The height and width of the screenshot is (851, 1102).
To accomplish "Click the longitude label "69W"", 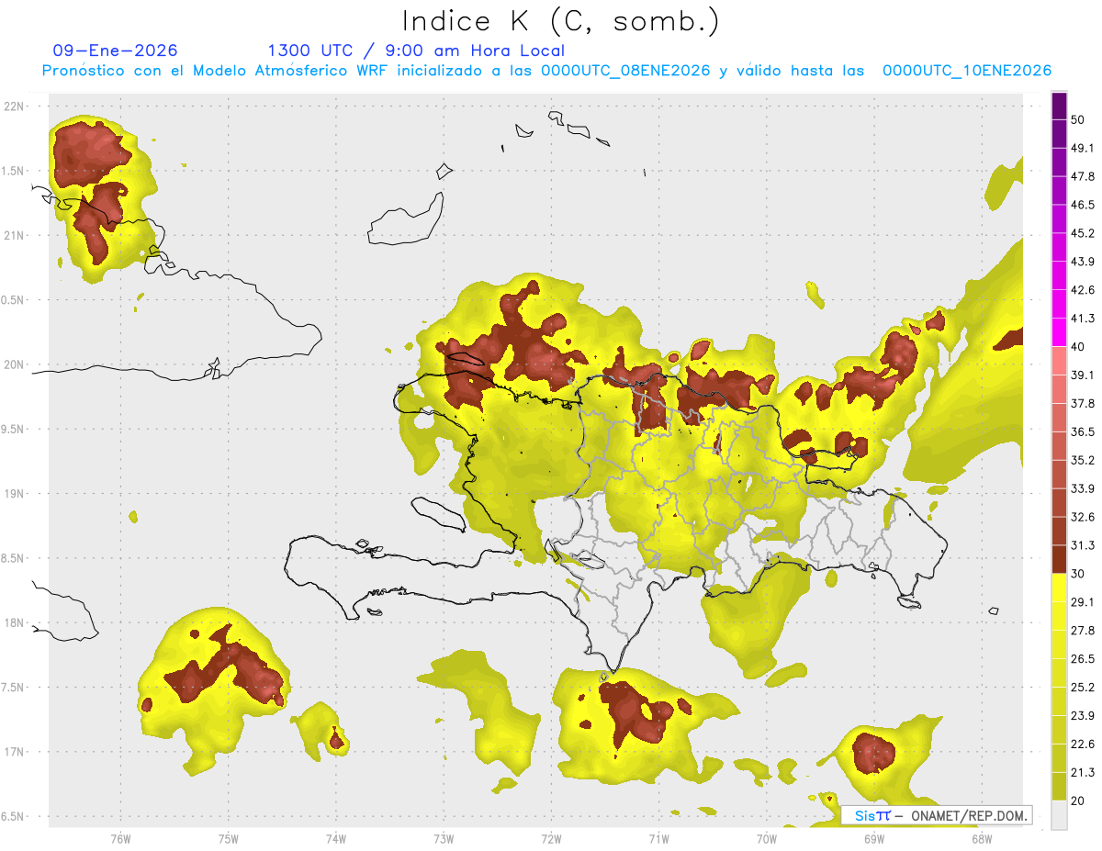I will click(873, 839).
